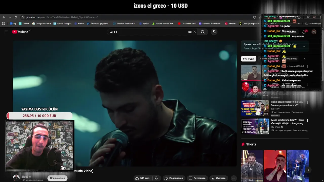
Task: Open the 12:19 clown video thumbnail
Action: 255,90
